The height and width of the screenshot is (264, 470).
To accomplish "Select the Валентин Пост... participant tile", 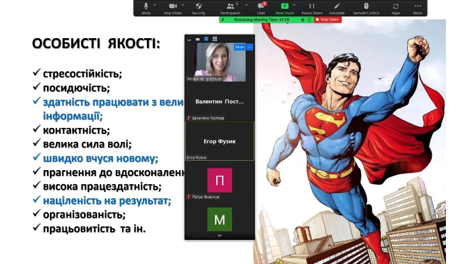I will pos(219,101).
